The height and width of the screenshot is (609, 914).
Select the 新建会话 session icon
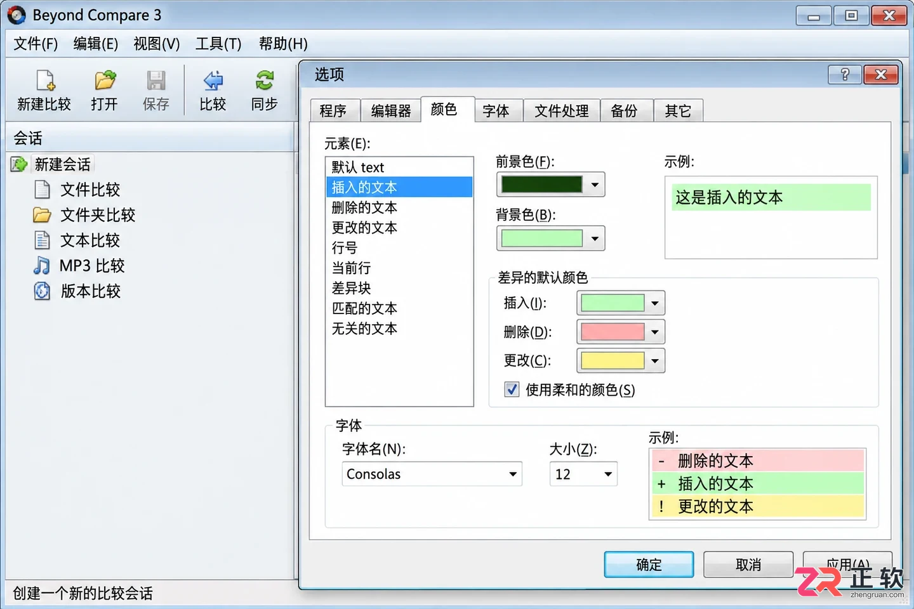[x=19, y=164]
